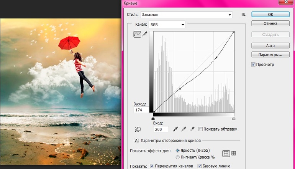This screenshot has height=169, width=295.
Task: Select the pencil draw-curve tool
Action: point(145,34)
